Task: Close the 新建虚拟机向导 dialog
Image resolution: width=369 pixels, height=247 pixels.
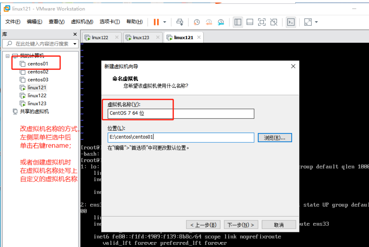Action: 293,66
